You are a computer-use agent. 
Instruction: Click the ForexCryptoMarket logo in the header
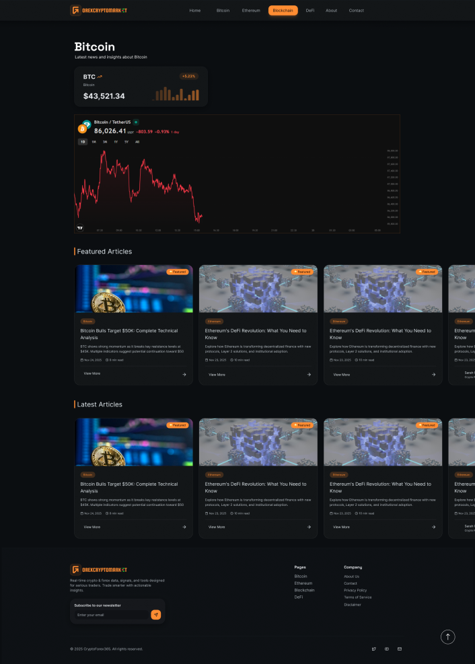(99, 10)
